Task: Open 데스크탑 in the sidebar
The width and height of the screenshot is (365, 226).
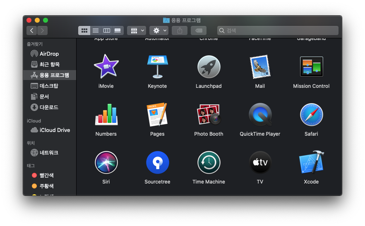Action: click(50, 86)
